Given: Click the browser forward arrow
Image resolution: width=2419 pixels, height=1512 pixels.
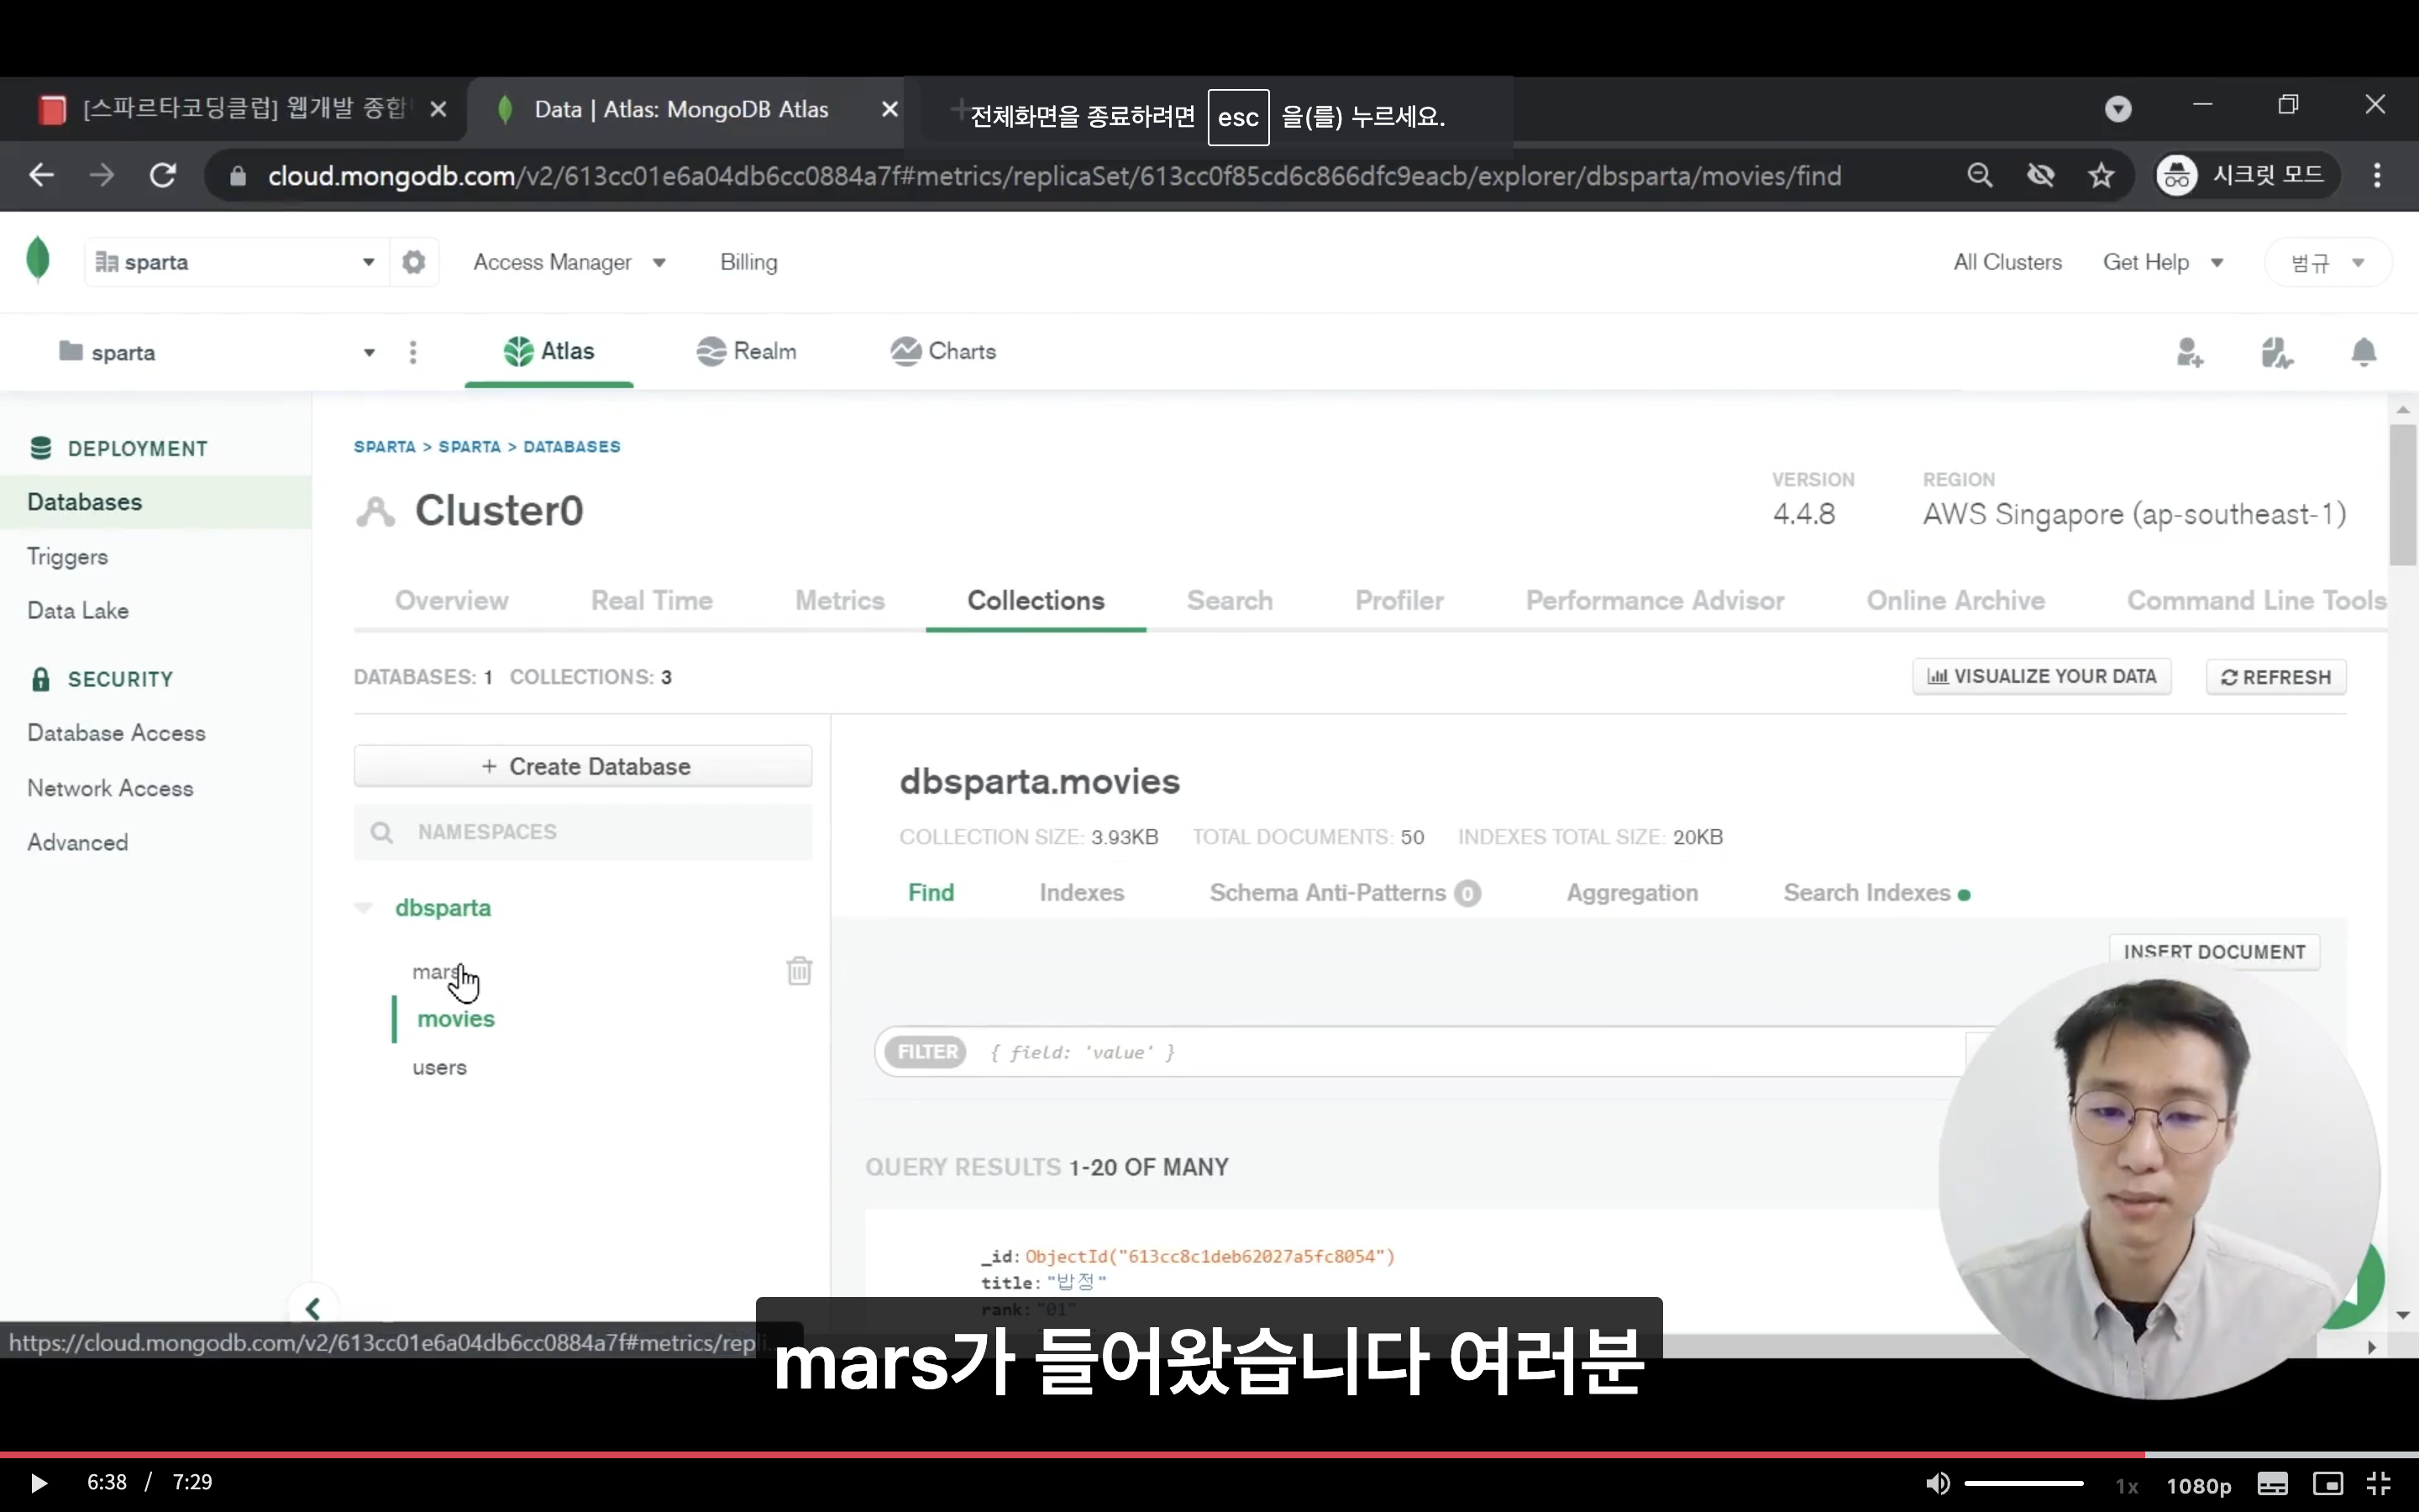Looking at the screenshot, I should (x=102, y=176).
